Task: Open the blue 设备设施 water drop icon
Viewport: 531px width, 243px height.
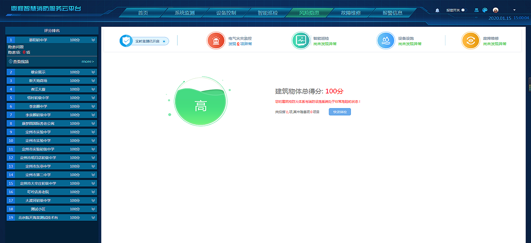Action: pyautogui.click(x=386, y=41)
